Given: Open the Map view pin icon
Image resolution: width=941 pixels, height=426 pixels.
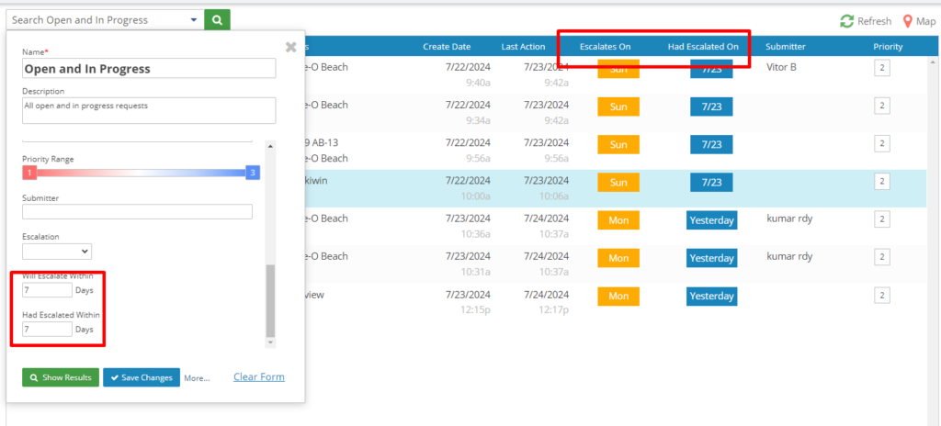Looking at the screenshot, I should pos(908,21).
